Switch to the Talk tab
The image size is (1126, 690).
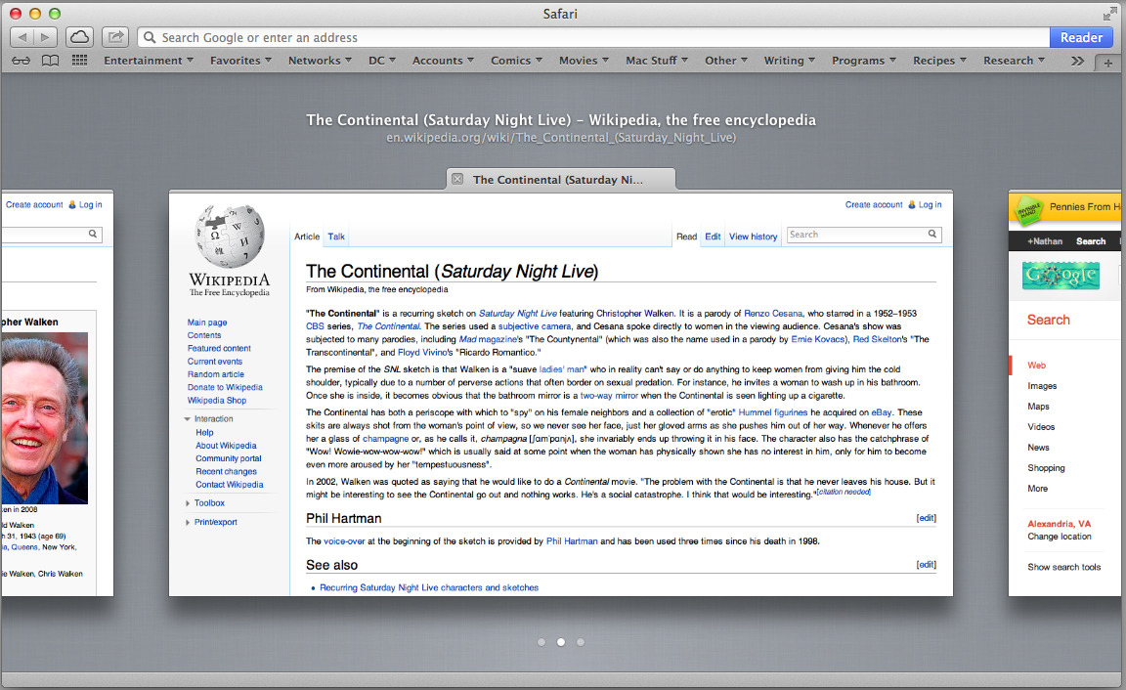click(x=336, y=237)
